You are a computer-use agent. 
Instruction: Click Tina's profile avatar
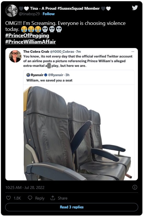click(x=11, y=11)
